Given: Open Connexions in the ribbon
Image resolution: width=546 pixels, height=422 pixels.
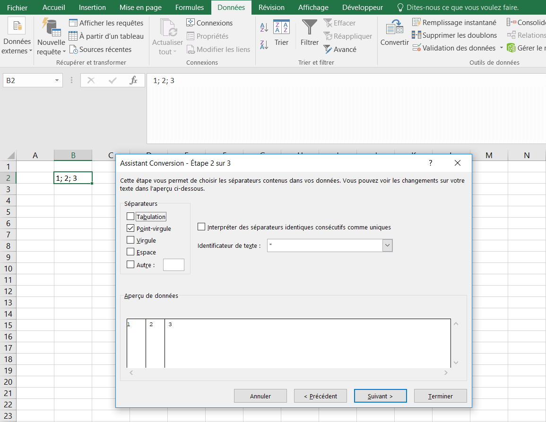Looking at the screenshot, I should point(209,23).
